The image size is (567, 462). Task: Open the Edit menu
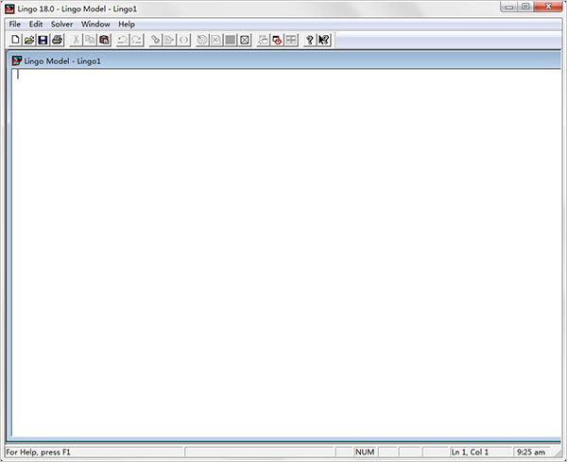pos(36,25)
